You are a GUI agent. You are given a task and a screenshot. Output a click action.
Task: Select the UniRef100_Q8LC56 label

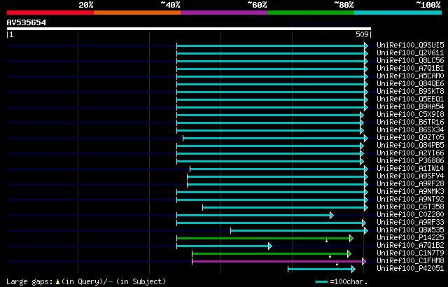tap(410, 60)
